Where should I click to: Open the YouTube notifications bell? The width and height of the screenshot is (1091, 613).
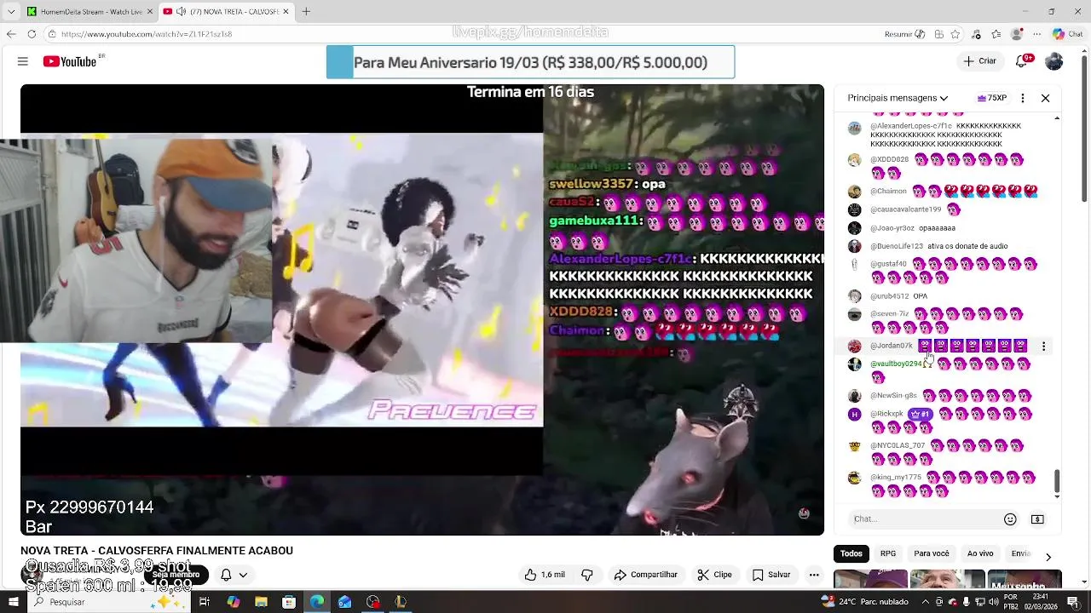tap(1021, 61)
